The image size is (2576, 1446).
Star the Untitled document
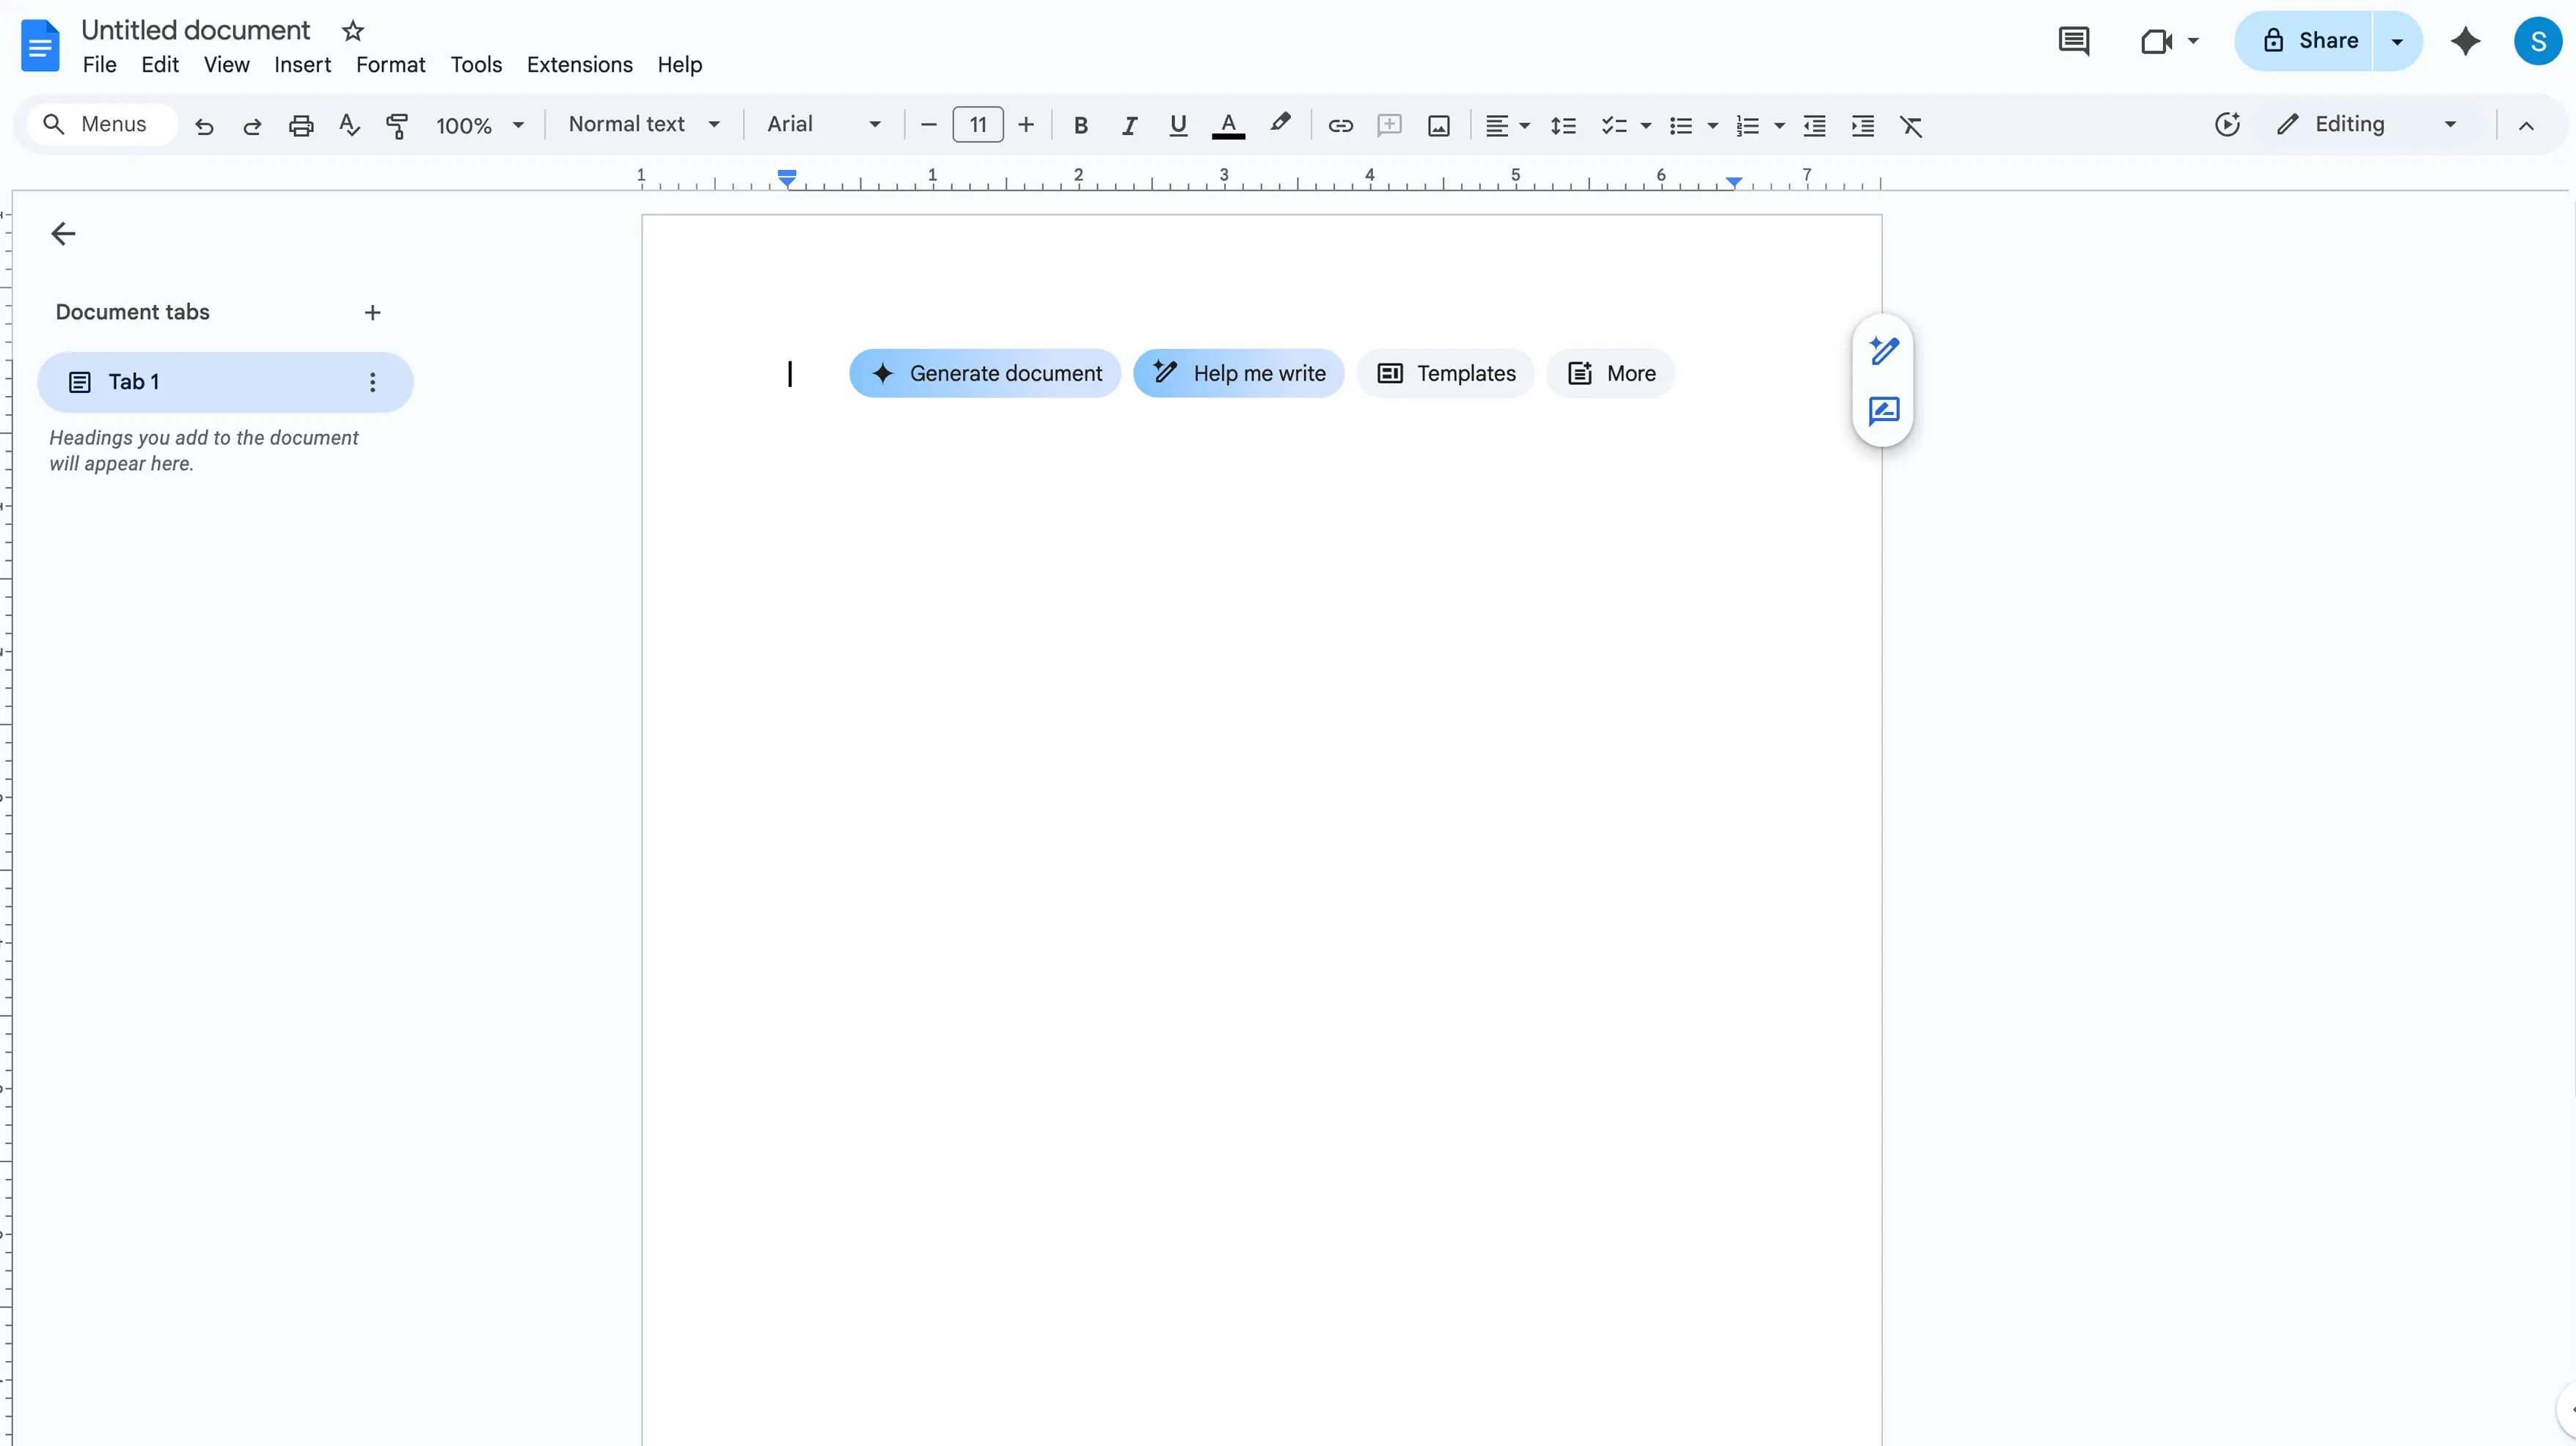[352, 31]
